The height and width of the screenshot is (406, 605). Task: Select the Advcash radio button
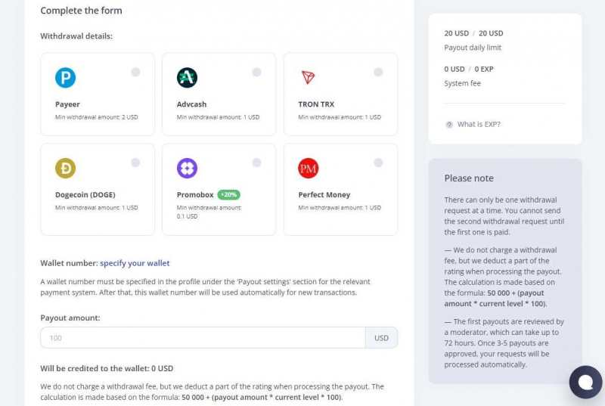[256, 72]
